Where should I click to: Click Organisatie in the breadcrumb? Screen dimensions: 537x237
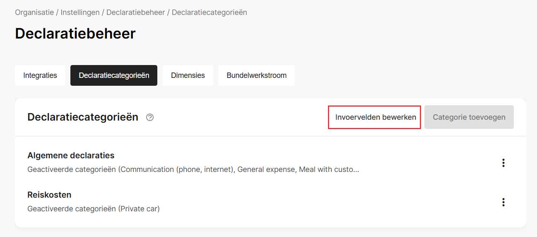pos(34,12)
